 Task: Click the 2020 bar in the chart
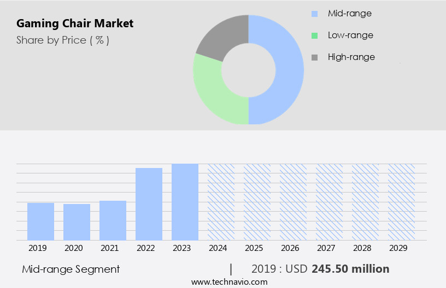click(77, 222)
